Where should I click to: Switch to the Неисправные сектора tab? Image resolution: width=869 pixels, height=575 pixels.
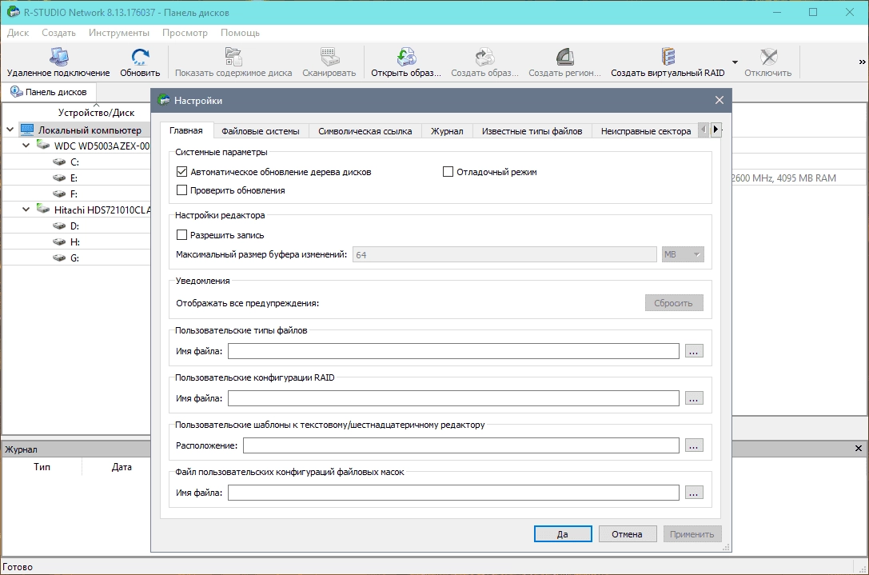(646, 131)
